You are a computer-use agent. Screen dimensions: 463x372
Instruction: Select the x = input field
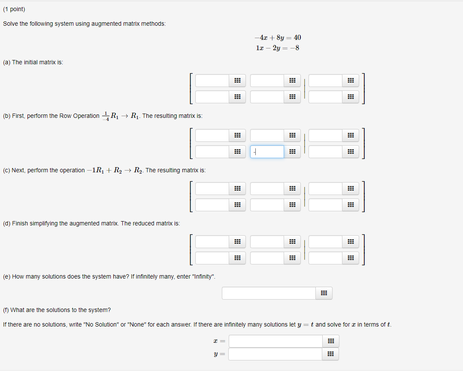(275, 341)
